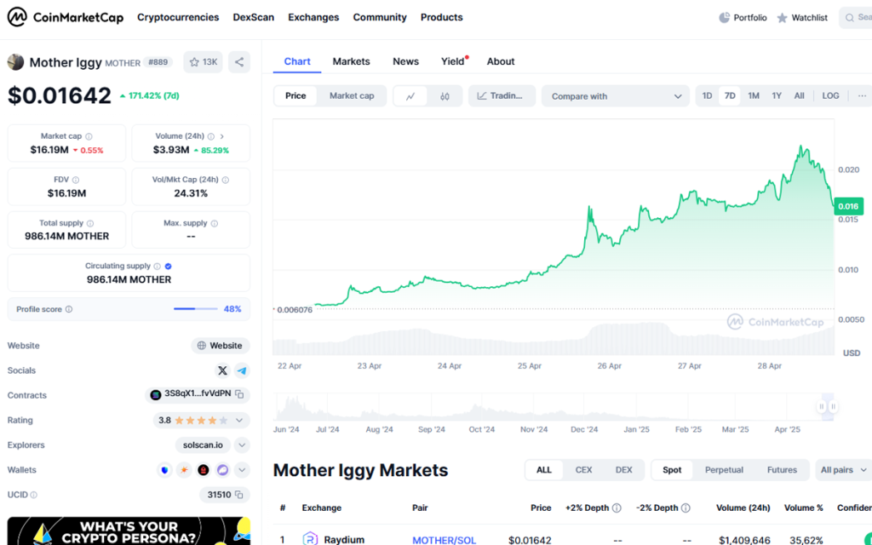The image size is (872, 545).
Task: Open the About tab
Action: [501, 61]
